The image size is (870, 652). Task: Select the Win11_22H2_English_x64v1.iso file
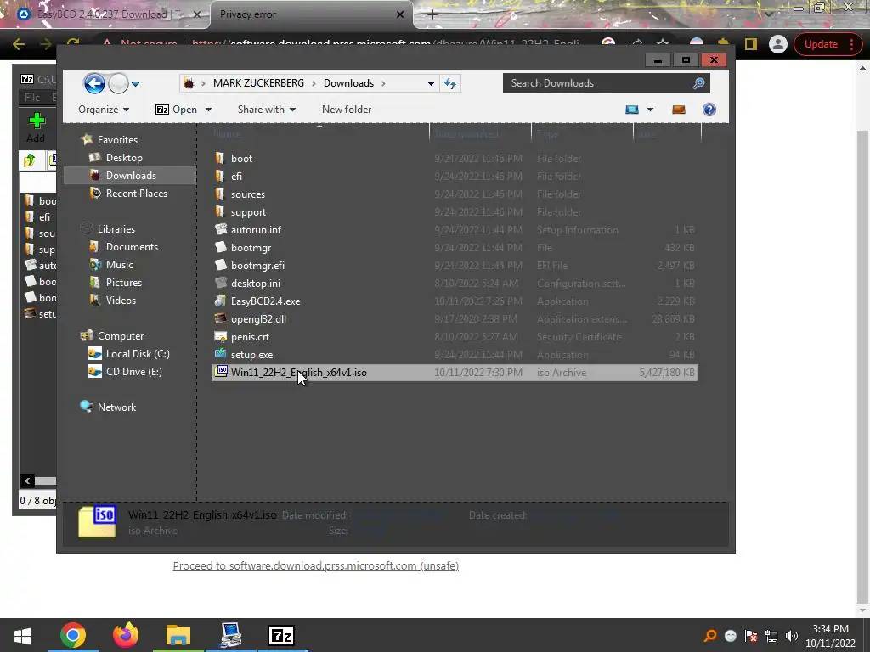coord(454,373)
